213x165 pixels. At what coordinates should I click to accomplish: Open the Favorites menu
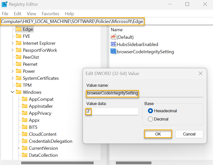point(51,14)
